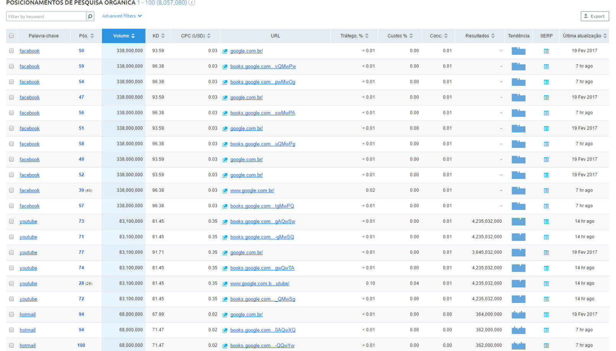Click the Tendência column header
This screenshot has height=351, width=616.
(x=519, y=36)
